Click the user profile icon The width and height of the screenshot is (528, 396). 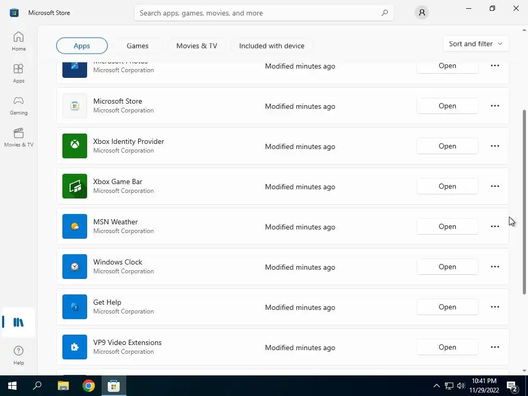click(422, 13)
